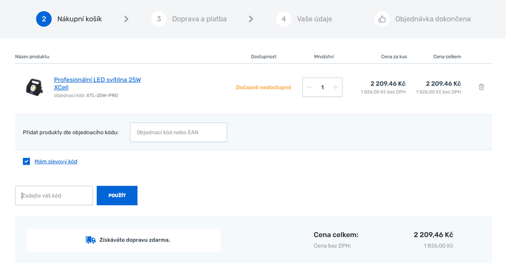Click the arrow after Nákupní košík
The image size is (506, 263).
tap(126, 19)
